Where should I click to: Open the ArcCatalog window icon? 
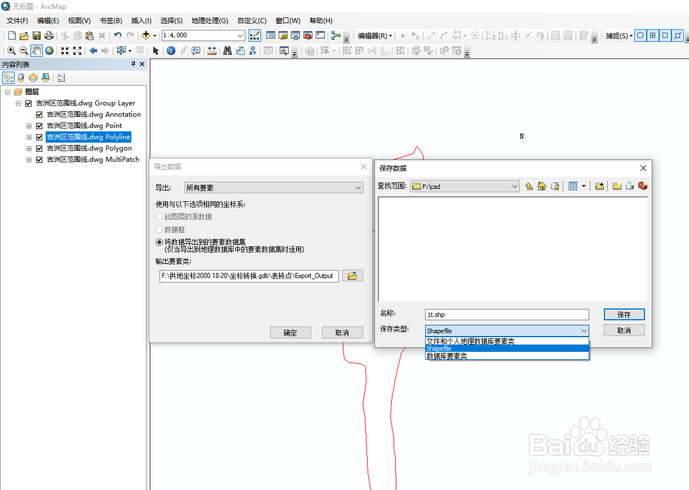pos(283,35)
